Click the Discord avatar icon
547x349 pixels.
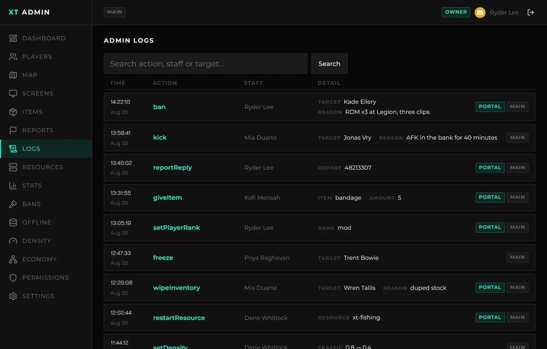(480, 13)
